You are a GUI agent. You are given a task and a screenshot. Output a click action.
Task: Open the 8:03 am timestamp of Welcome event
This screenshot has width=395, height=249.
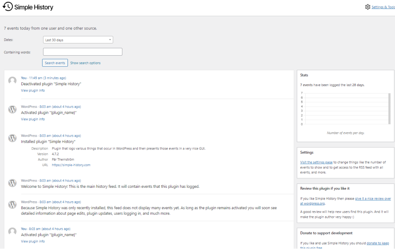60,180
